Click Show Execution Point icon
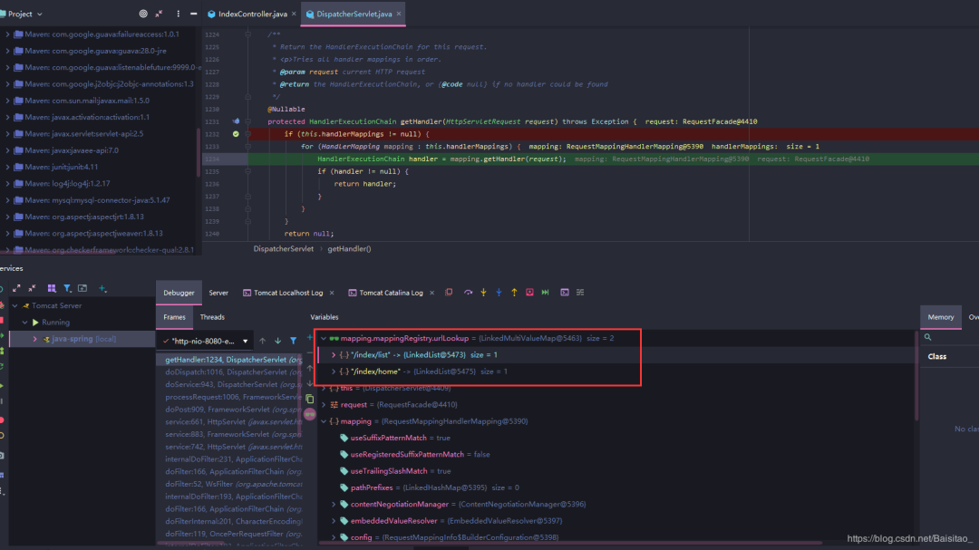Viewport: 979px width, 550px height. (x=449, y=292)
